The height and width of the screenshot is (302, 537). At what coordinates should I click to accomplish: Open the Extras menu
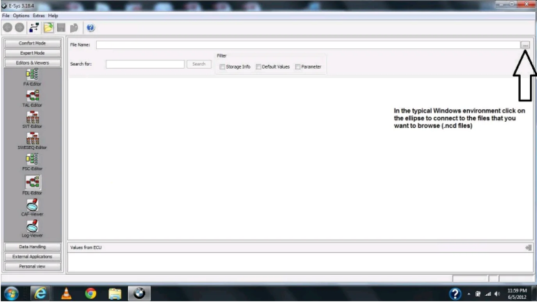point(39,16)
